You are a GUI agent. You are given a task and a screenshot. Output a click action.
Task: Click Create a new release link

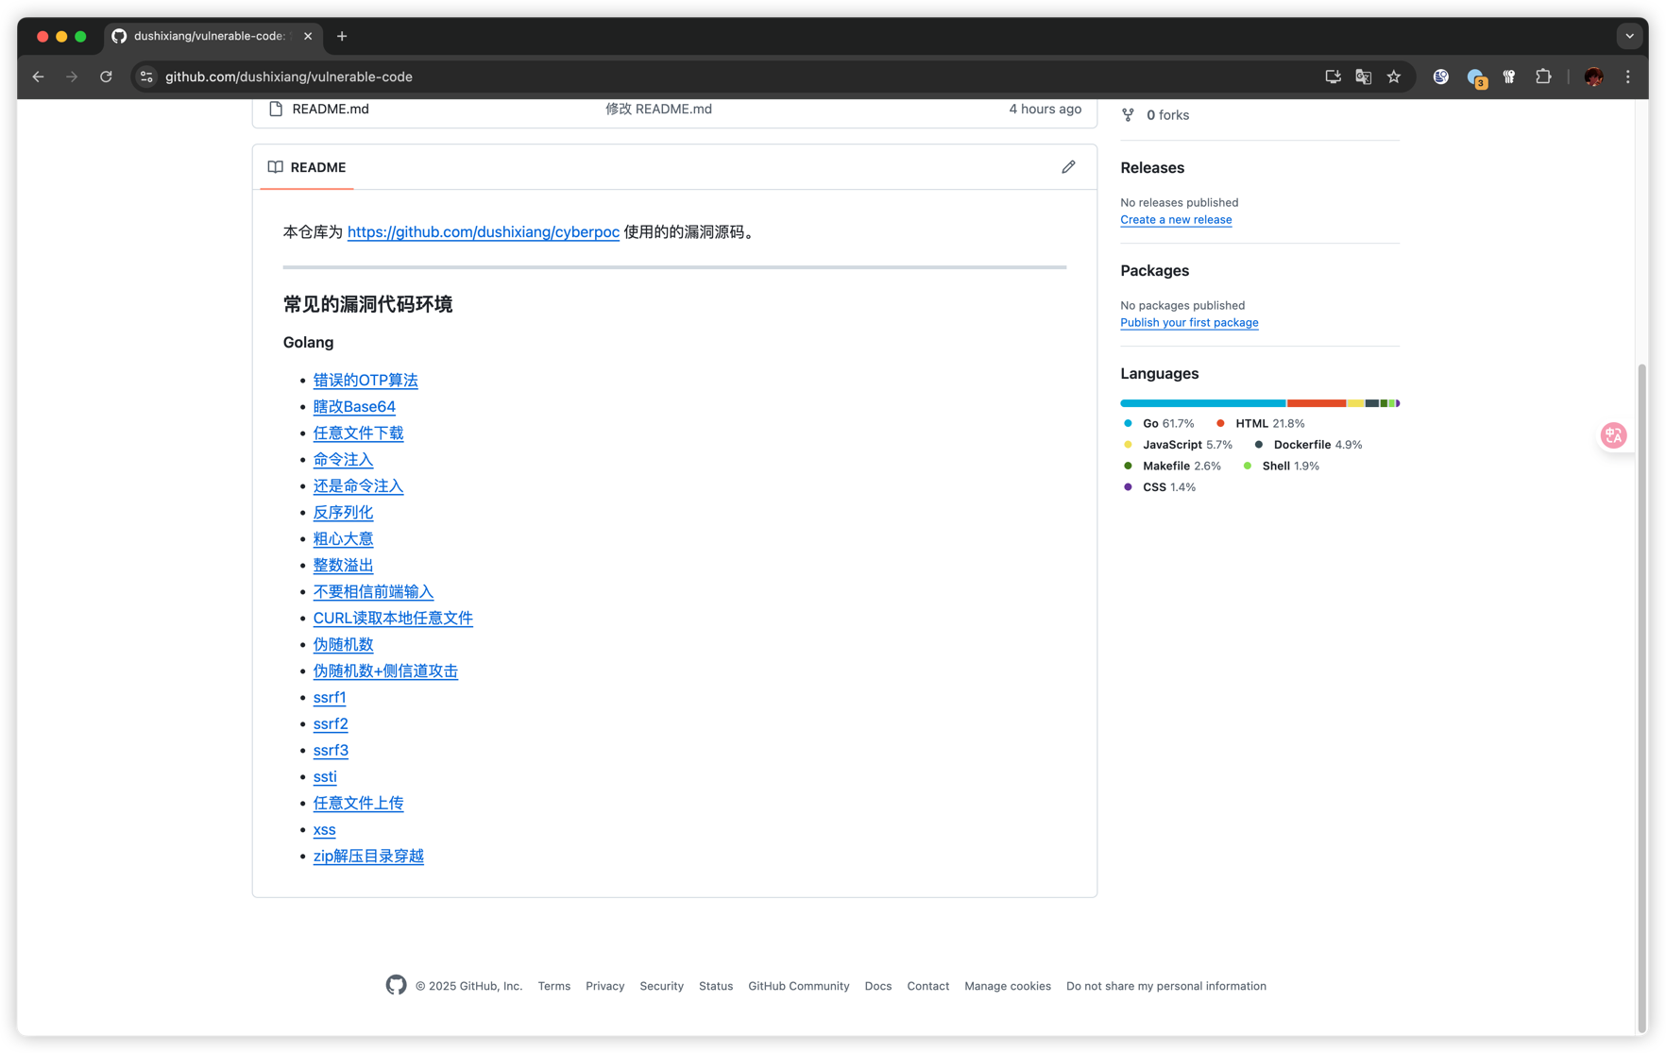point(1175,219)
